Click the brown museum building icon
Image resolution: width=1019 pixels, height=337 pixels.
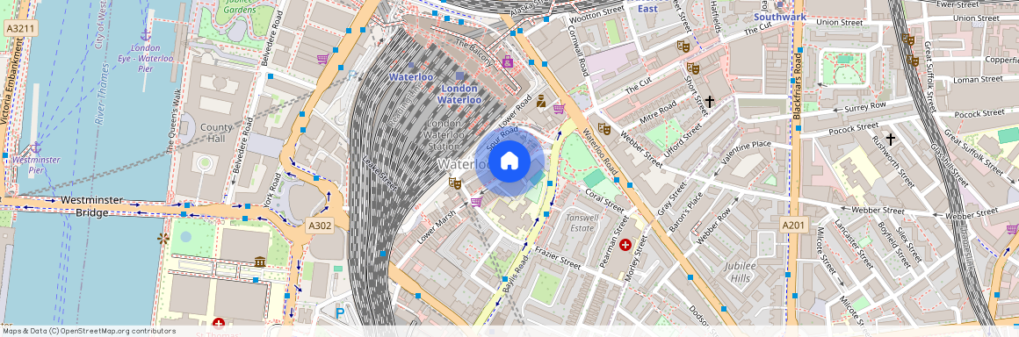click(x=260, y=262)
